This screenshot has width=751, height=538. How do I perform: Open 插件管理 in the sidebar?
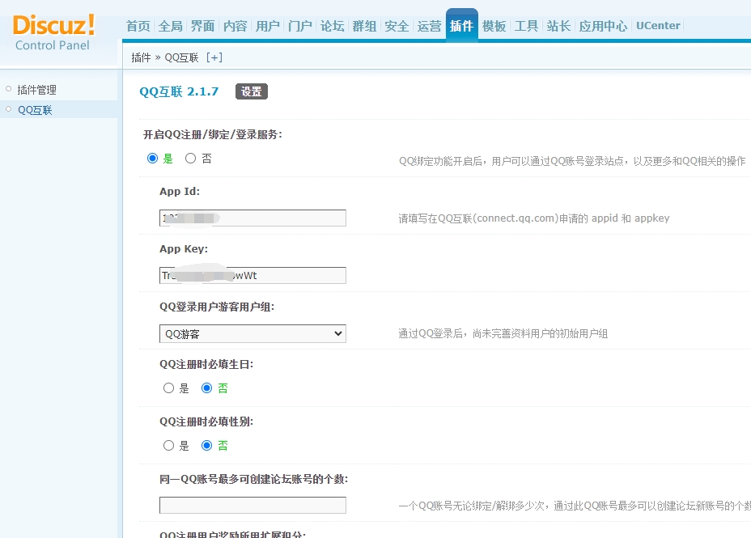(37, 90)
